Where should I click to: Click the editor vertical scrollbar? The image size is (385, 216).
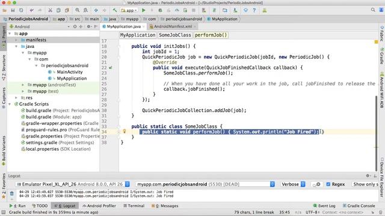[376, 133]
